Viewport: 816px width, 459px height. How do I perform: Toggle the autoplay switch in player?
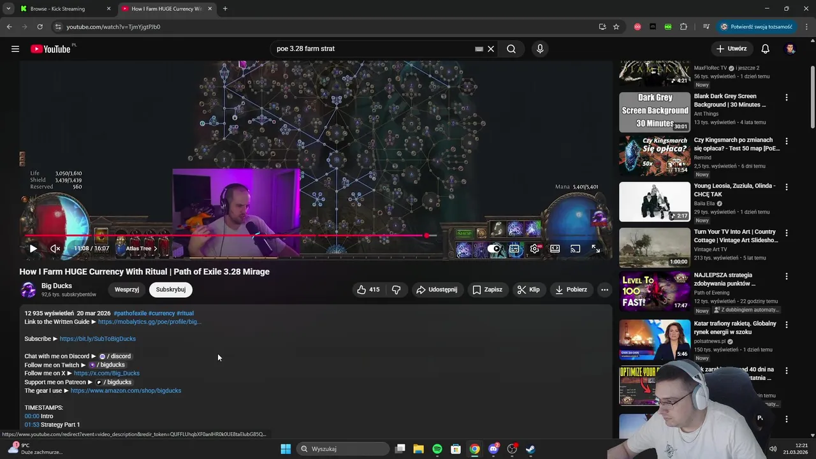click(494, 249)
